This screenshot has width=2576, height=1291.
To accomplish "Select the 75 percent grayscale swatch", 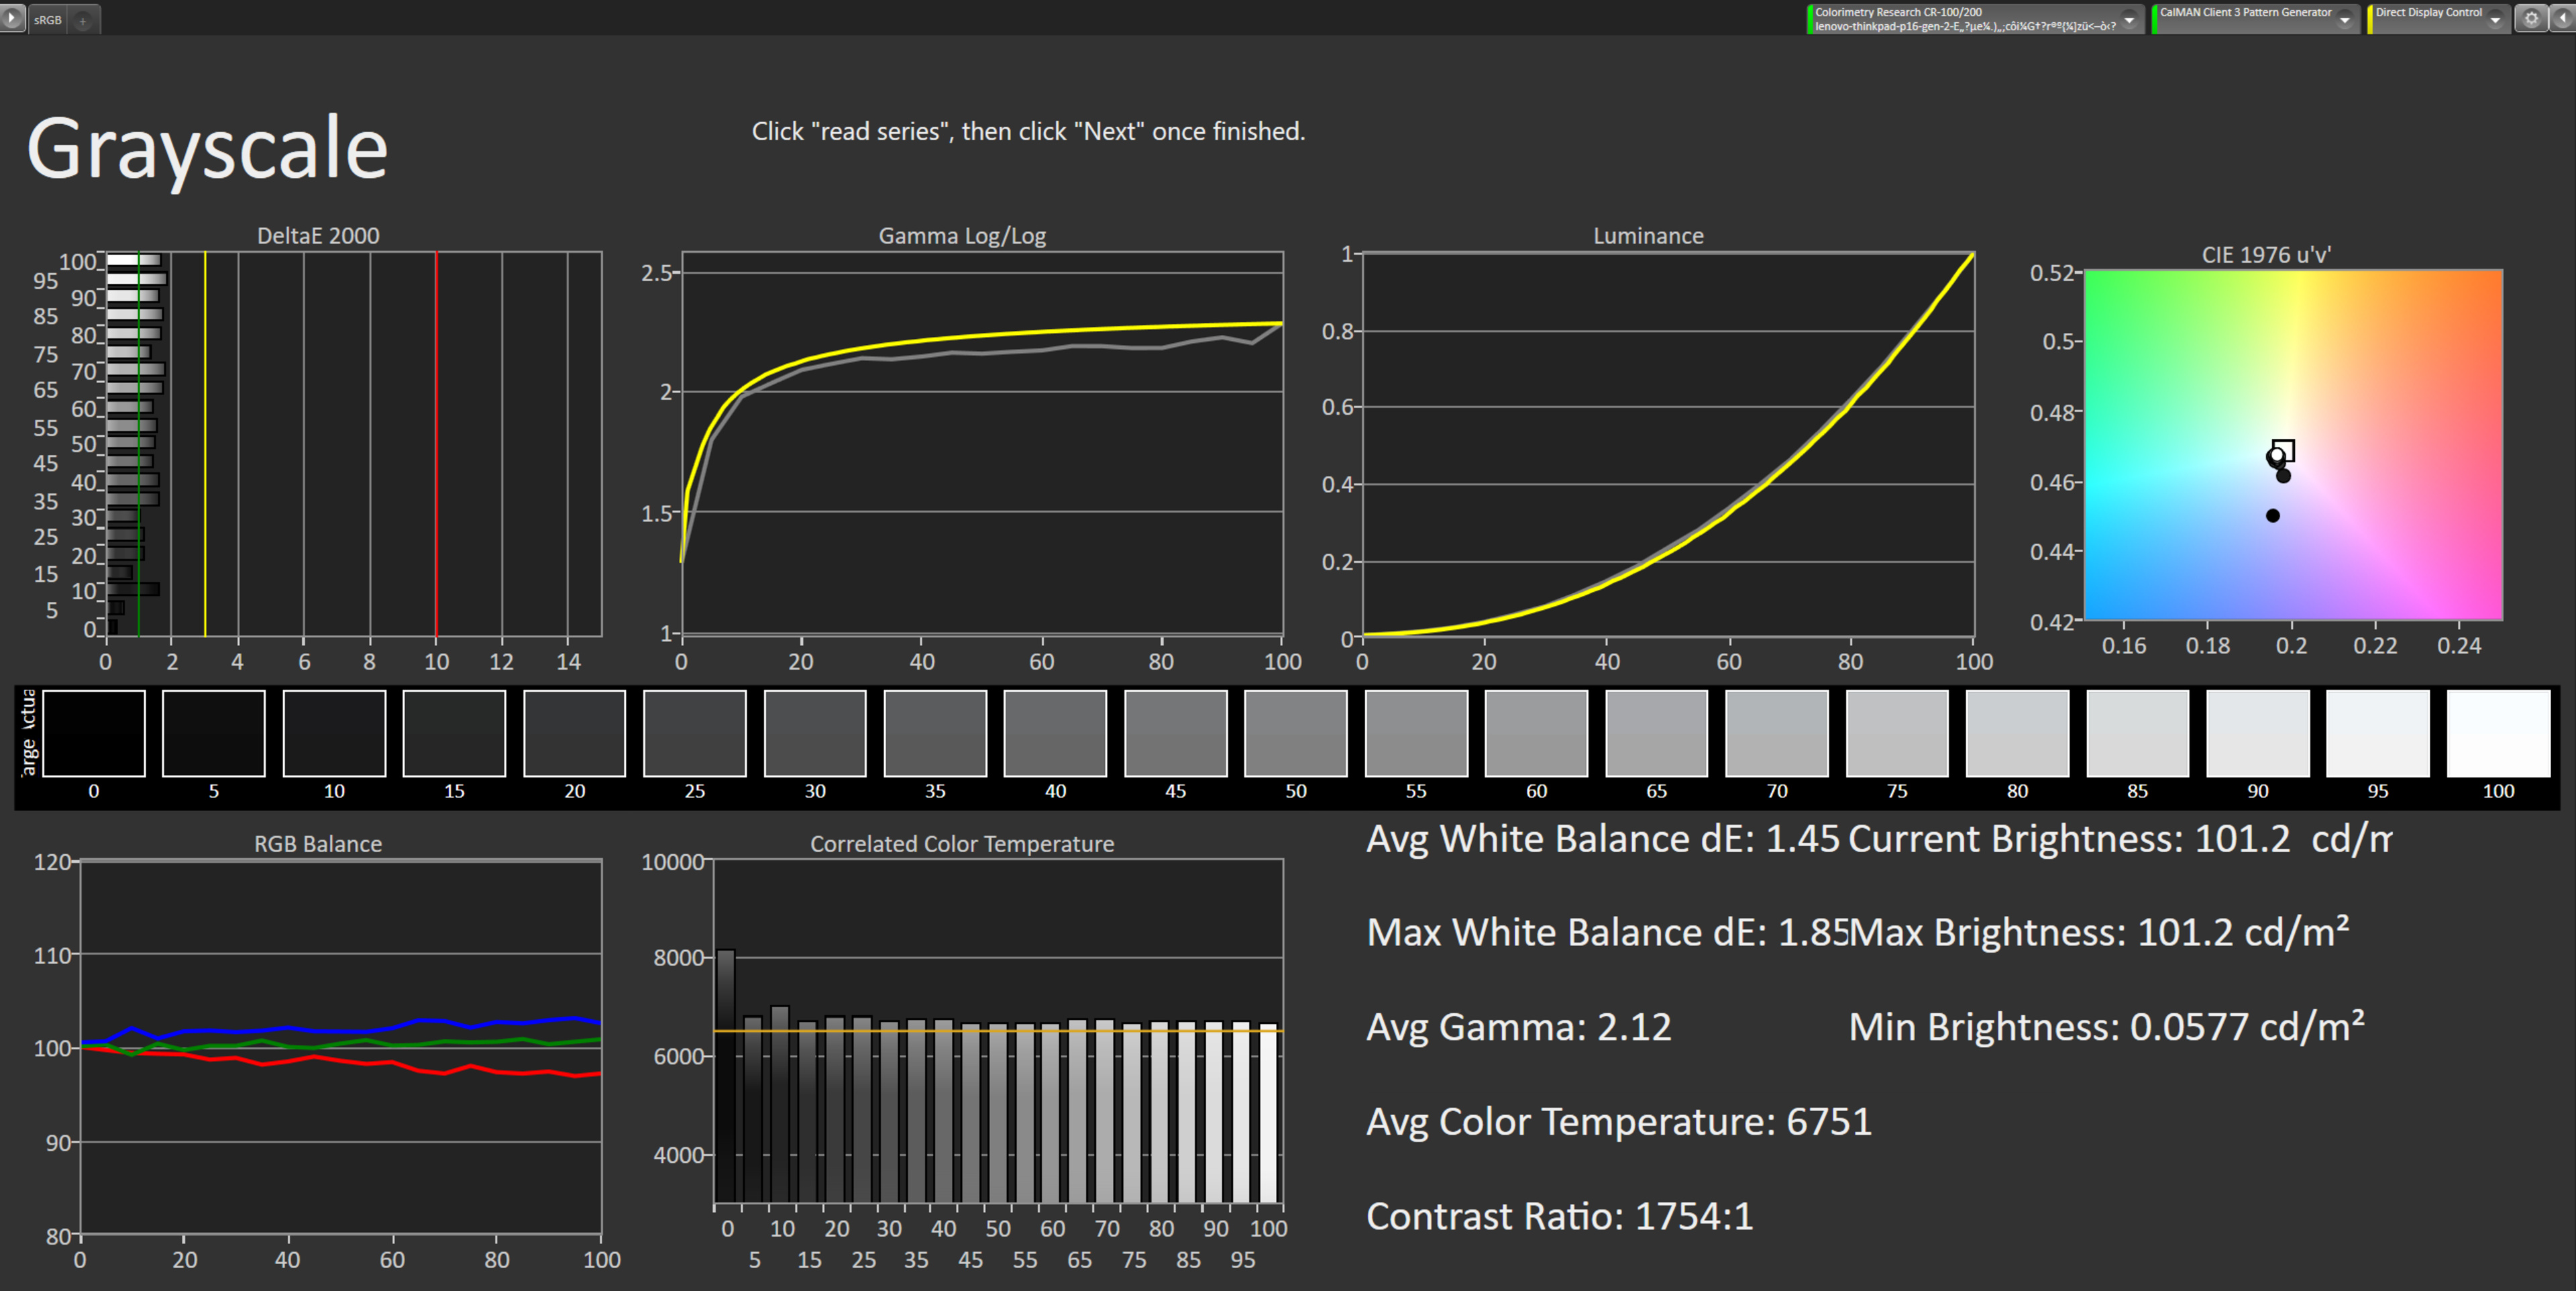I will click(x=1897, y=732).
